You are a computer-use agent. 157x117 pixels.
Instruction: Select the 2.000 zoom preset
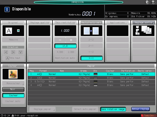coord(71,52)
